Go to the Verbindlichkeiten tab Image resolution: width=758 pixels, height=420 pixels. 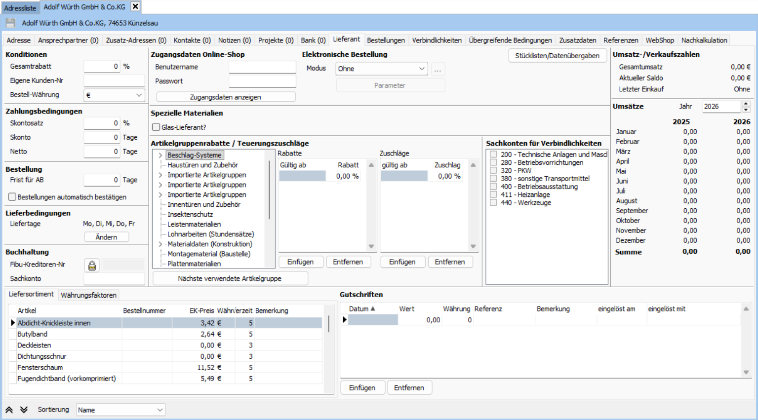tap(437, 40)
